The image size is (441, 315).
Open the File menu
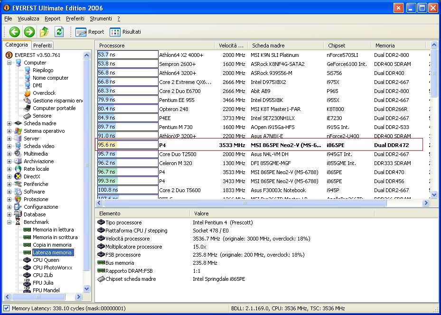click(8, 19)
